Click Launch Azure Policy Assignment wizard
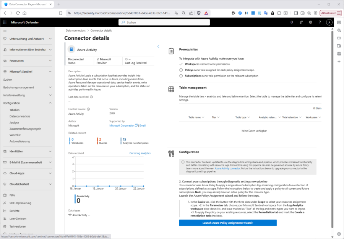The height and width of the screenshot is (239, 344). click(228, 223)
